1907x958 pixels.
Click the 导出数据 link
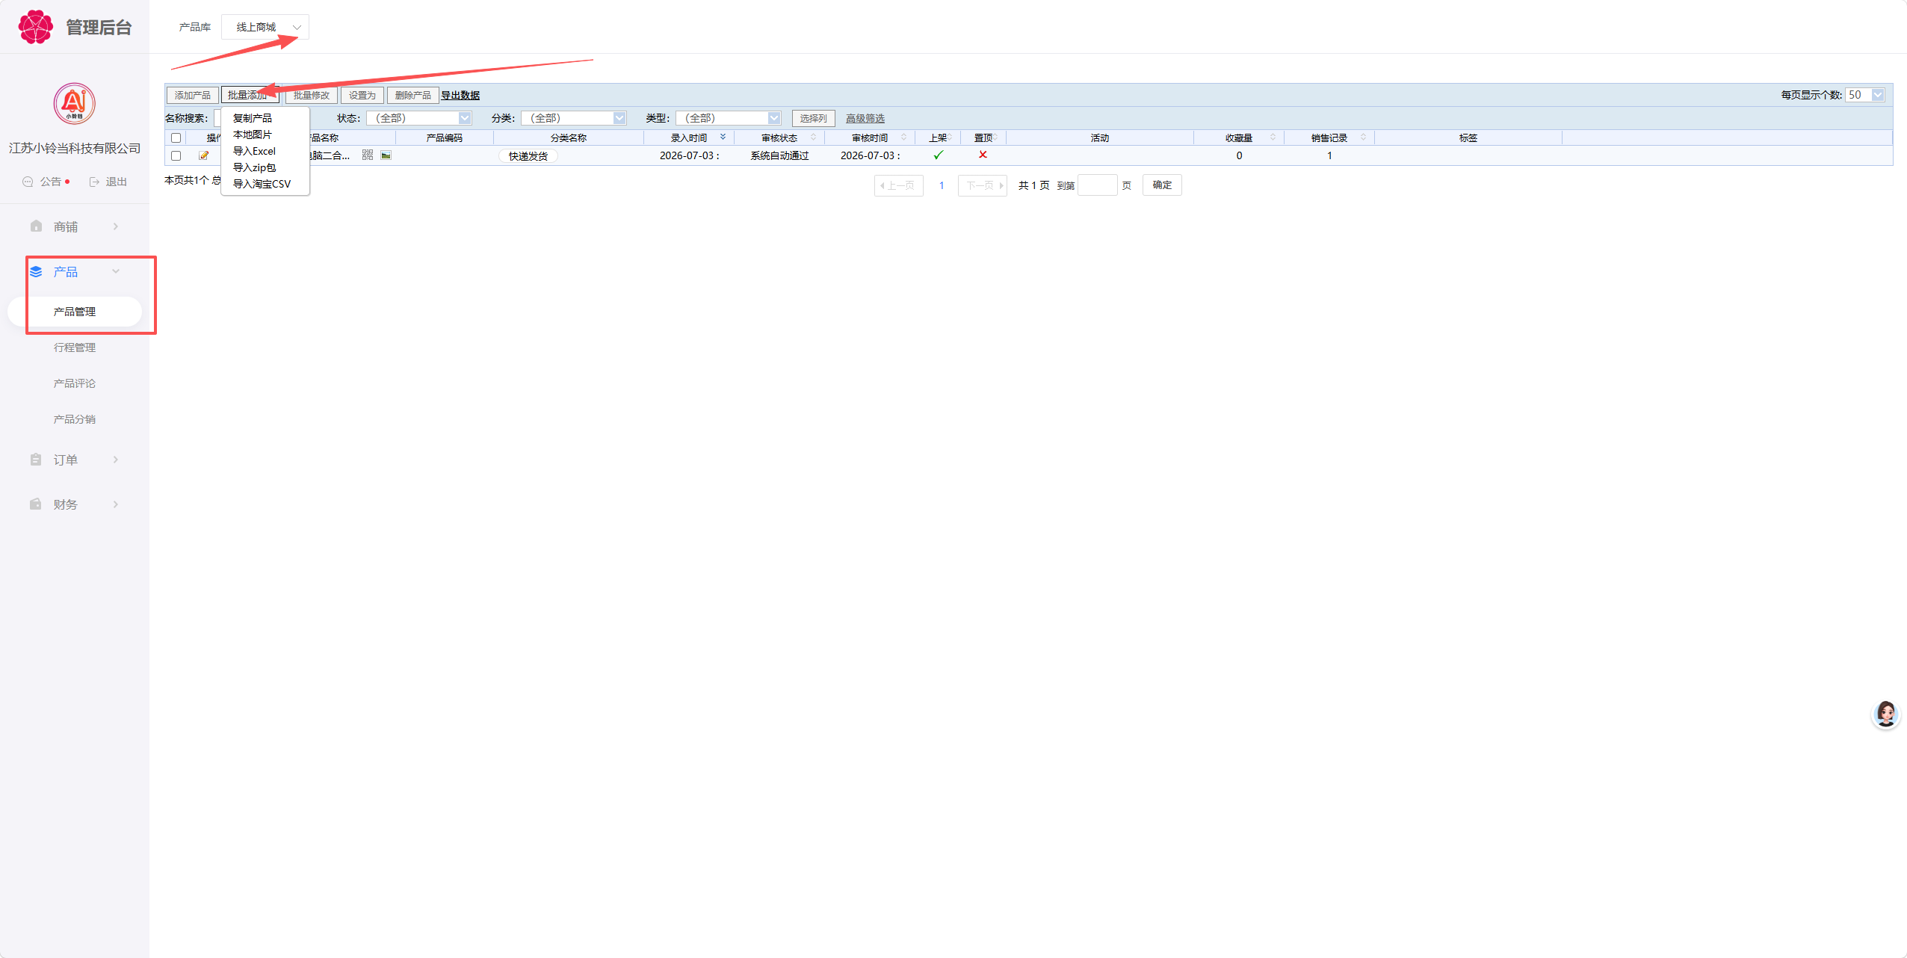click(460, 96)
